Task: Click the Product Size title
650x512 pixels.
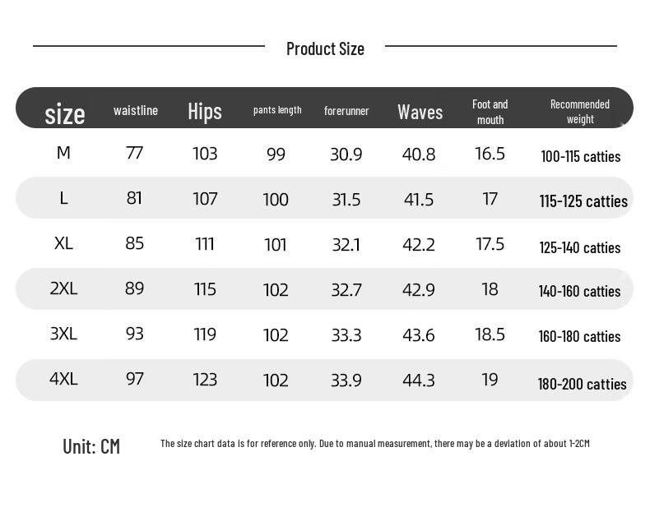Action: pyautogui.click(x=325, y=48)
